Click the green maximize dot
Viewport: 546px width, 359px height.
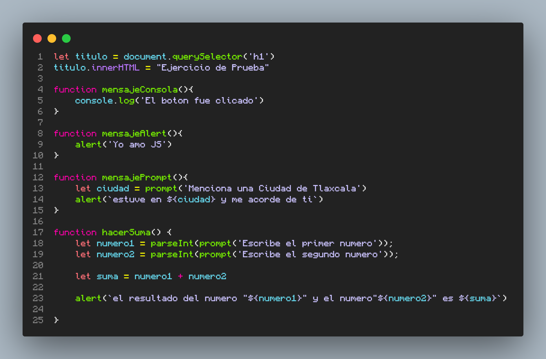click(x=66, y=38)
